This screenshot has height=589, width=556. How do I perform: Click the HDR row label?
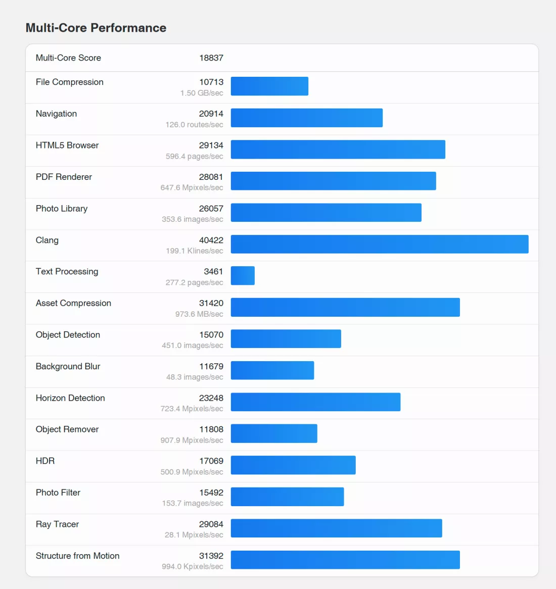[45, 461]
